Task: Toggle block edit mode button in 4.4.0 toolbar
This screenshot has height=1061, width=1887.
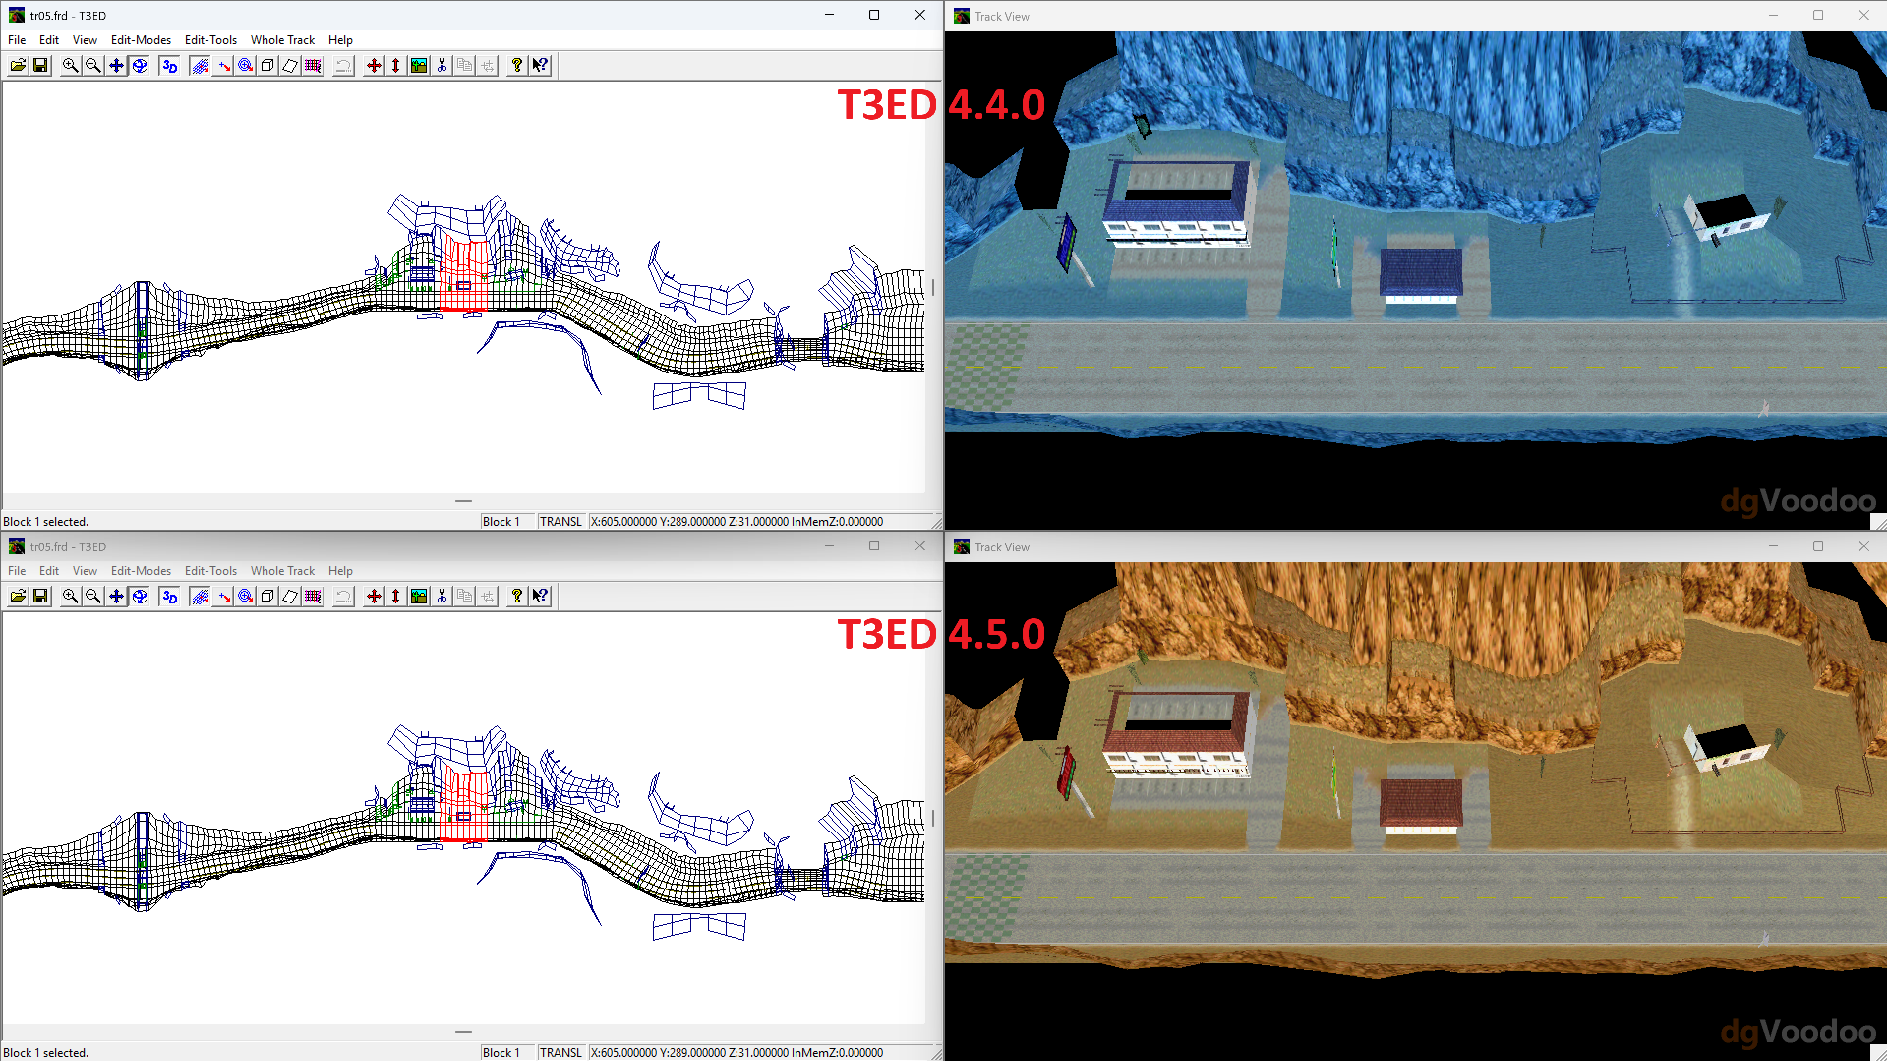Action: (200, 66)
